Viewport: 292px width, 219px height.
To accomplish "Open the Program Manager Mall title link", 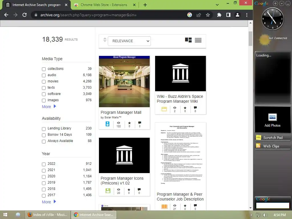I will (121, 112).
